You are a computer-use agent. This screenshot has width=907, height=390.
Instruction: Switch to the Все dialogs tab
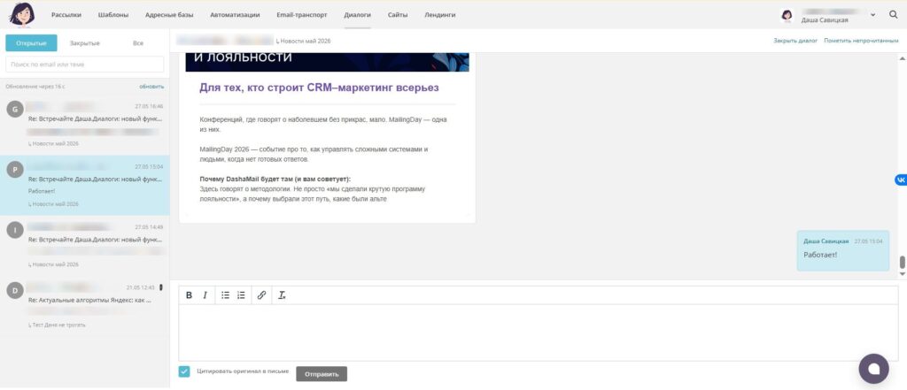(x=138, y=43)
